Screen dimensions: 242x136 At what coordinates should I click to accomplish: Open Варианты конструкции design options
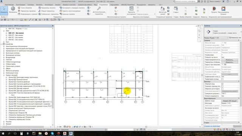pyautogui.click(x=131, y=11)
